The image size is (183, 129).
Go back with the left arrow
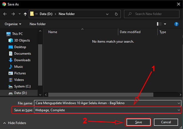5,14
